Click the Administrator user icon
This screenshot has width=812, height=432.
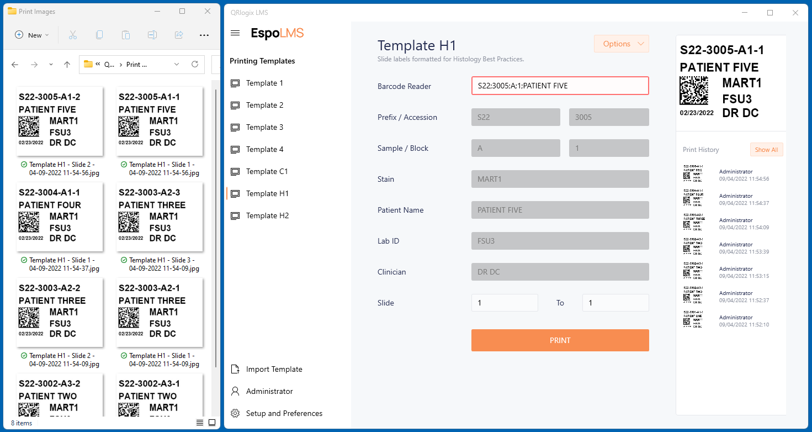[235, 391]
